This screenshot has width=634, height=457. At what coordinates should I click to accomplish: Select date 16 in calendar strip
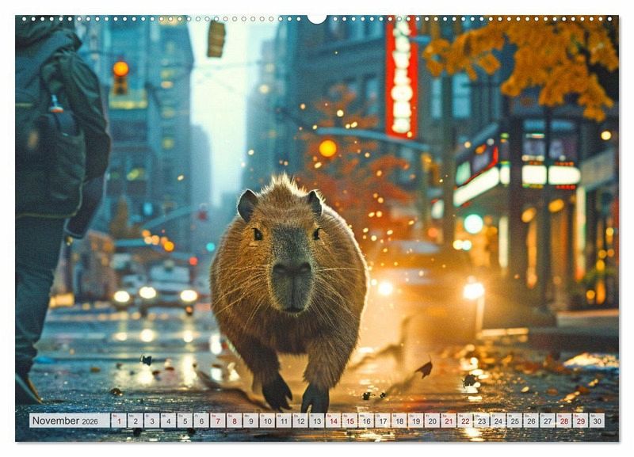coord(366,421)
